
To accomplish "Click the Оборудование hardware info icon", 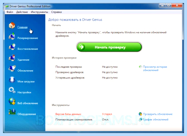I will pos(12,112).
